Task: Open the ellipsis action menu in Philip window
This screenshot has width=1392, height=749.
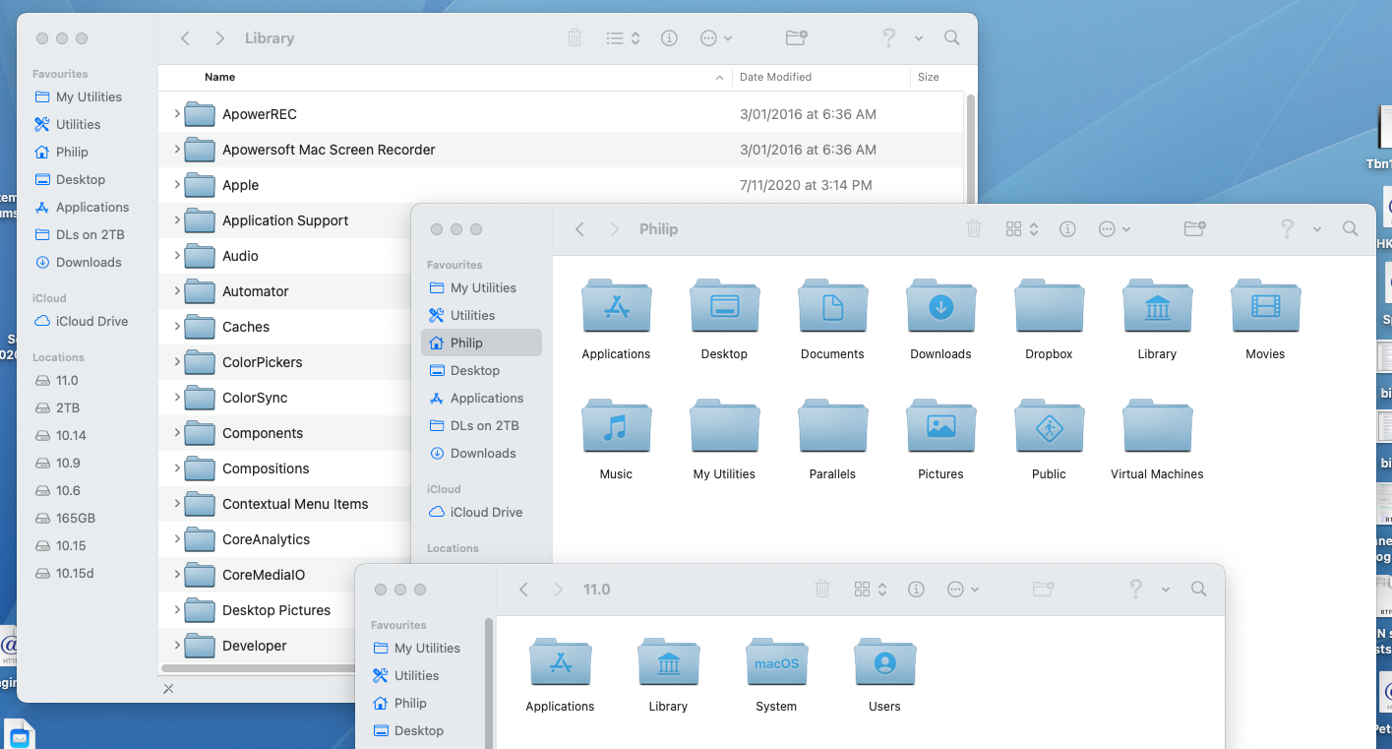Action: (1114, 229)
